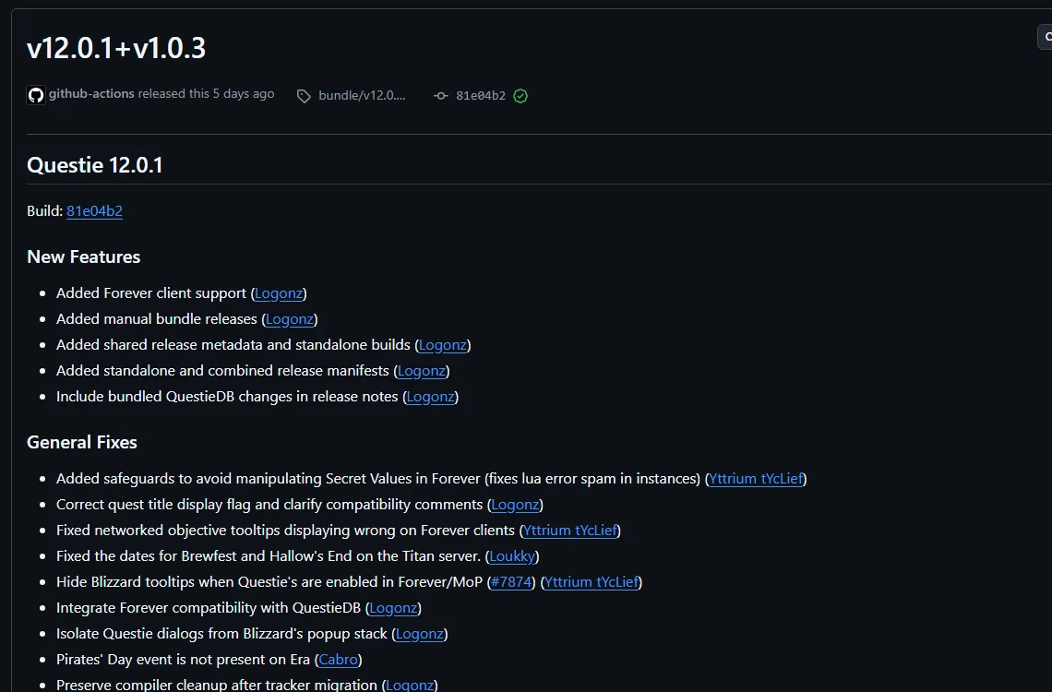Open Cabro contributor link
This screenshot has width=1052, height=692.
[338, 659]
